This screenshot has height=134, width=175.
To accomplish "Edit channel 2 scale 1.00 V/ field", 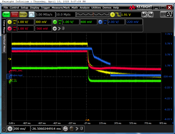I will point(71,22).
